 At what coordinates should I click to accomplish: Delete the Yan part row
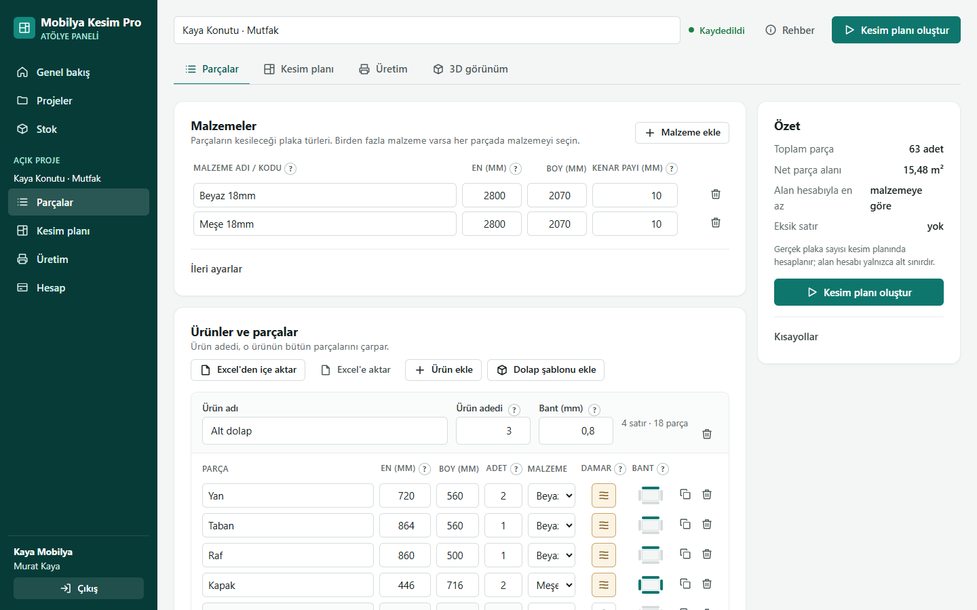707,495
